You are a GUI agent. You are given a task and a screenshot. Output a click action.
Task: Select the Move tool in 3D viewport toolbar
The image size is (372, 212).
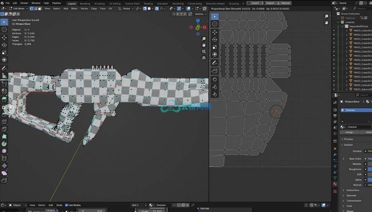pyautogui.click(x=4, y=38)
